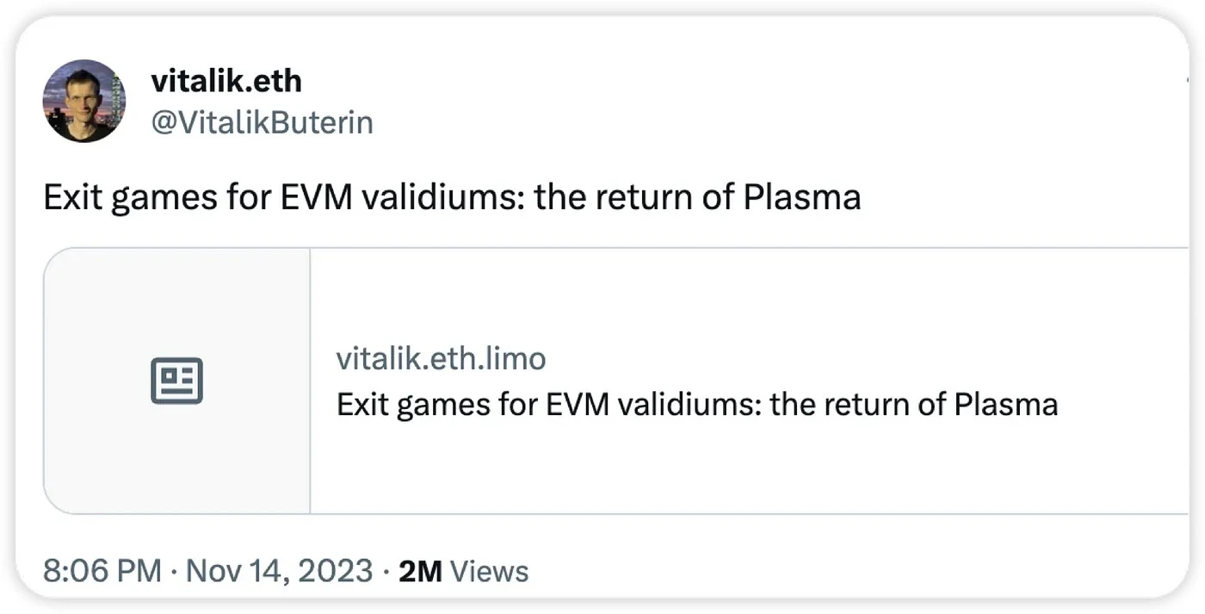
Task: Click the word Exit in link card title
Action: [360, 404]
